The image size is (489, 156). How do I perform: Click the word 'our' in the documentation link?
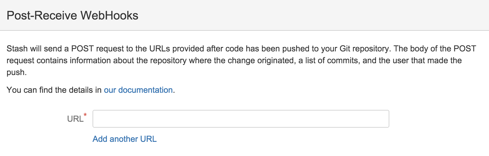[x=110, y=90]
